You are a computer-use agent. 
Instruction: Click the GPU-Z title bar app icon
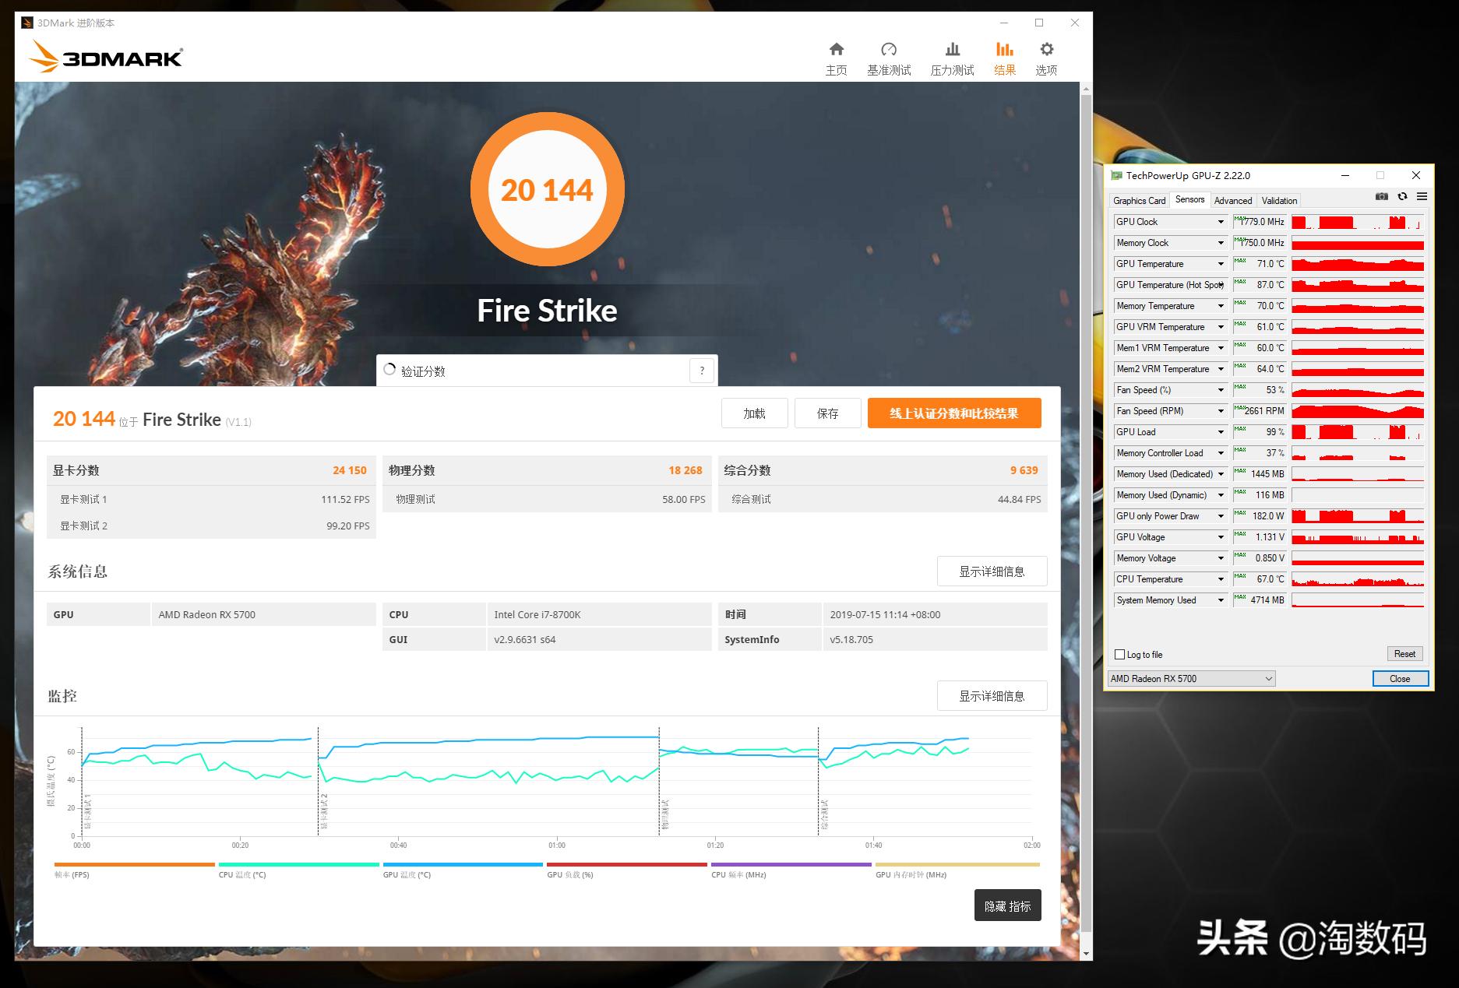point(1116,176)
